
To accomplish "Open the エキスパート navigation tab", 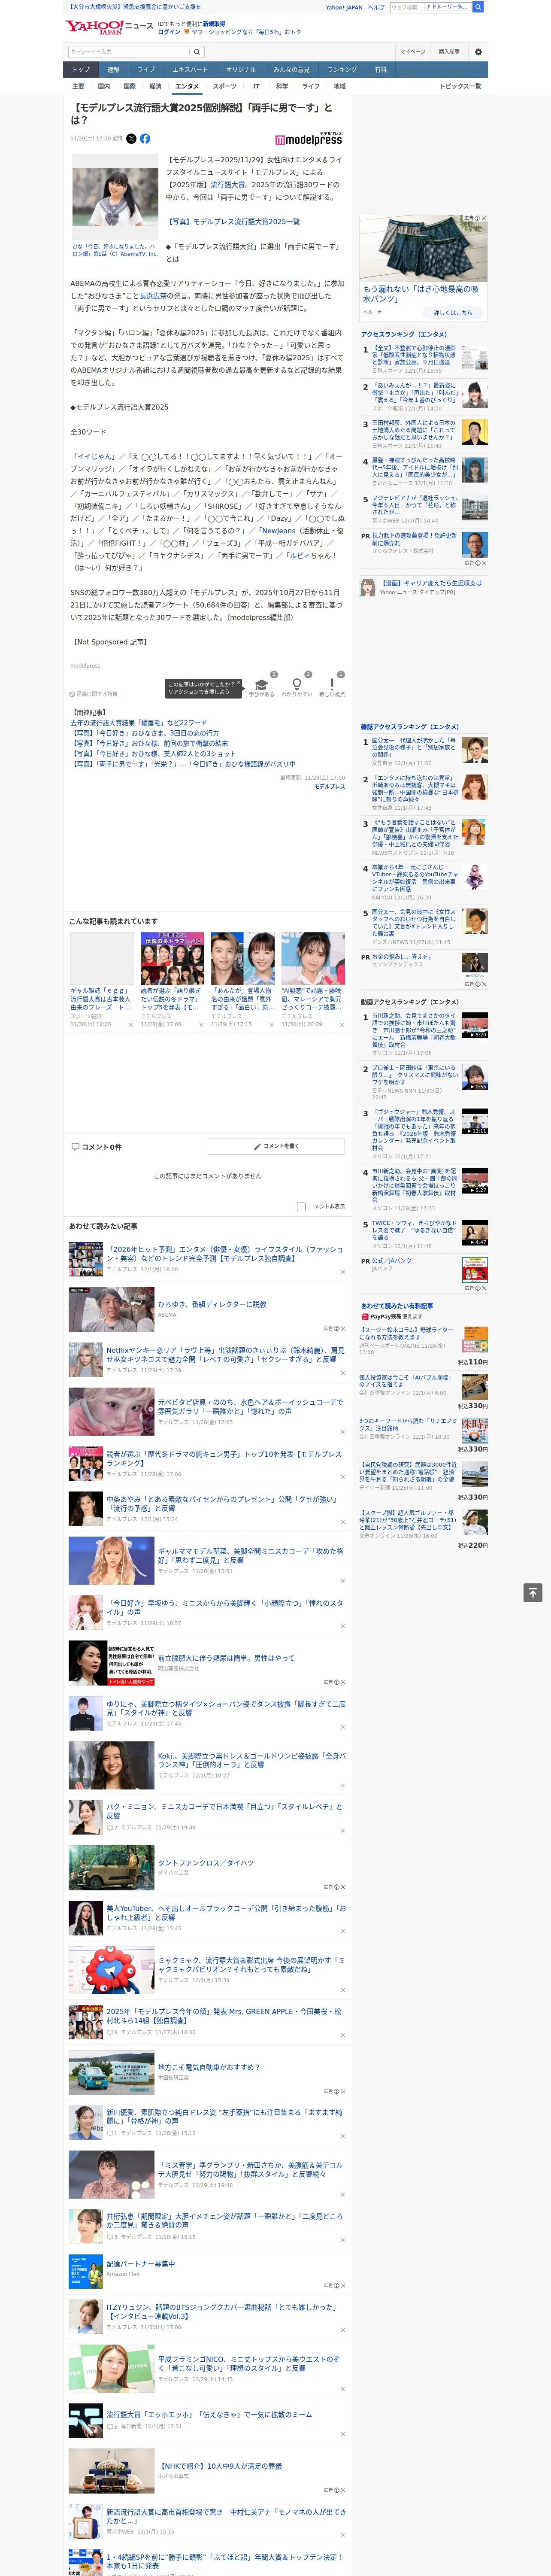I will [190, 70].
